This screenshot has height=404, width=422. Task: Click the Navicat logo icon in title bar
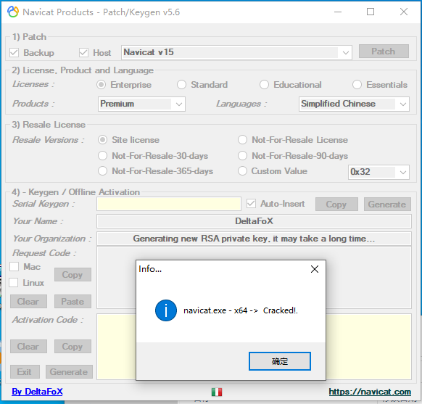(13, 12)
